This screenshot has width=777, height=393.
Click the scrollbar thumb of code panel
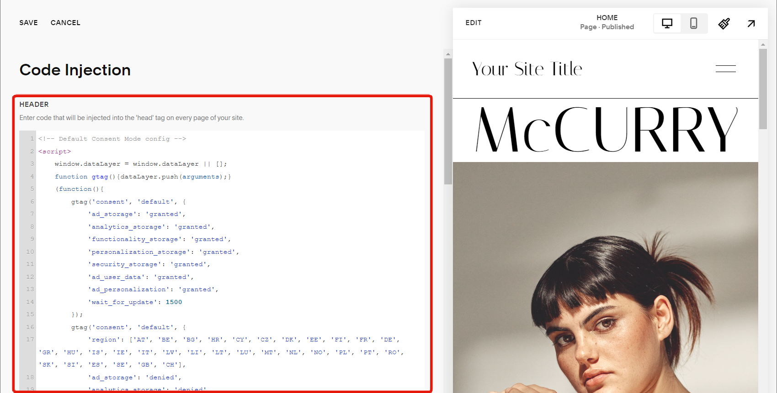pos(448,121)
